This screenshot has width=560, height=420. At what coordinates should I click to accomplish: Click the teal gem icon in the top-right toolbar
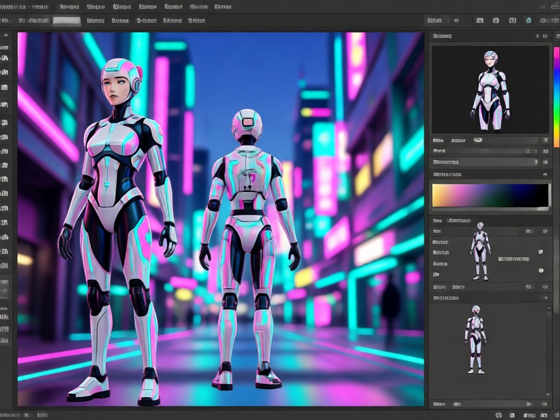[529, 20]
